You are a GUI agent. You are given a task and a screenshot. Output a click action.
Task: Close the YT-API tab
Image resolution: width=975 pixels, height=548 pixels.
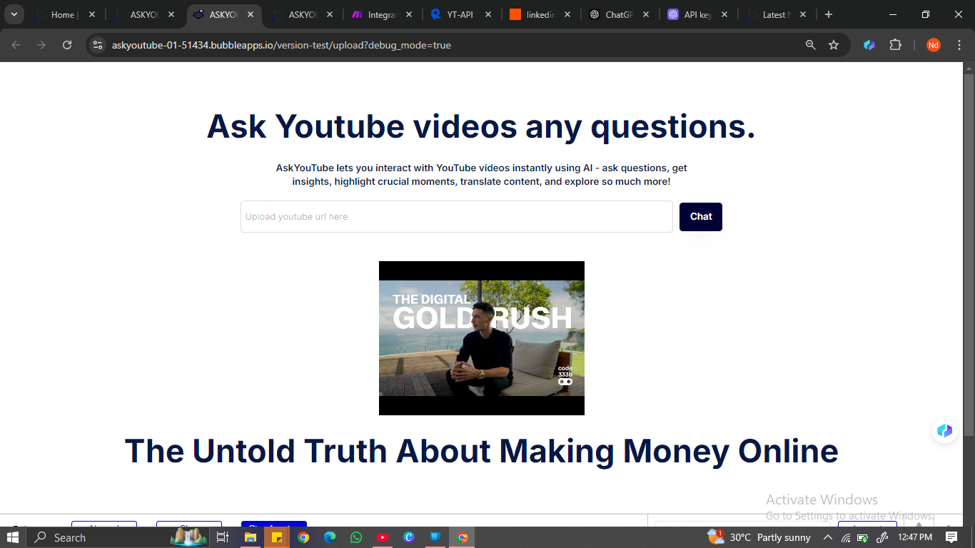[488, 14]
